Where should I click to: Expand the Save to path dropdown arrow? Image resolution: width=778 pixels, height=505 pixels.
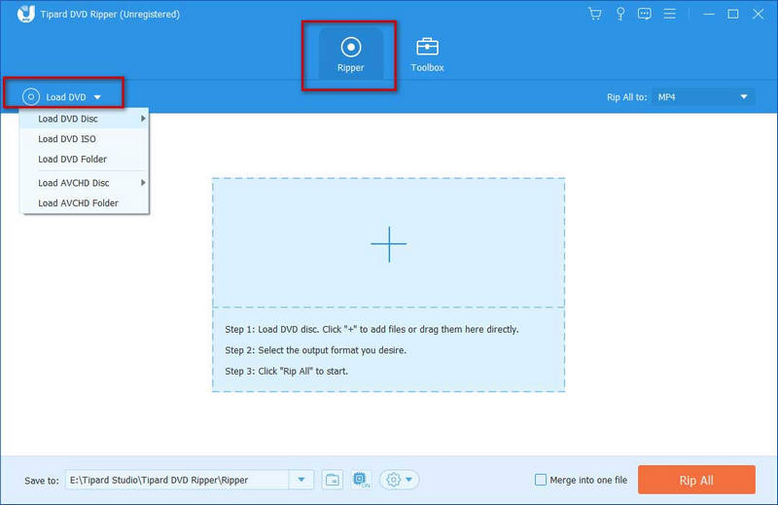tap(301, 480)
